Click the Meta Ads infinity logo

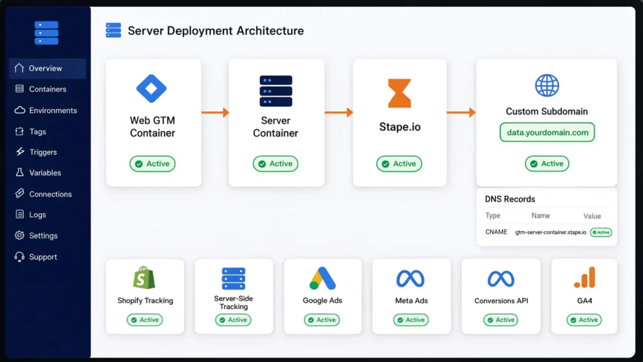[x=411, y=278]
